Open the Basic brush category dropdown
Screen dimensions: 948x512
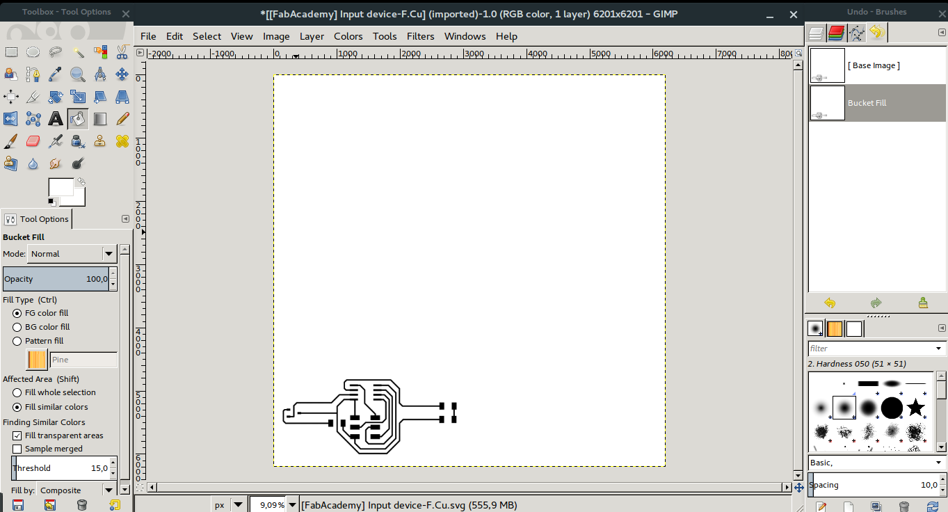click(x=876, y=462)
